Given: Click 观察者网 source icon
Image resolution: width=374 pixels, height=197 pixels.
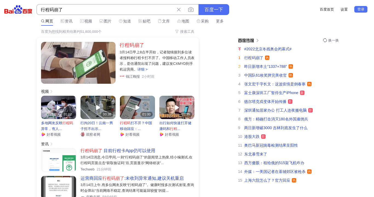Looking at the screenshot, I should click(x=83, y=134).
